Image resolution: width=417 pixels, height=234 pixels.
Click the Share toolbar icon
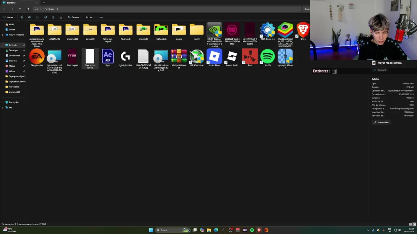53,17
